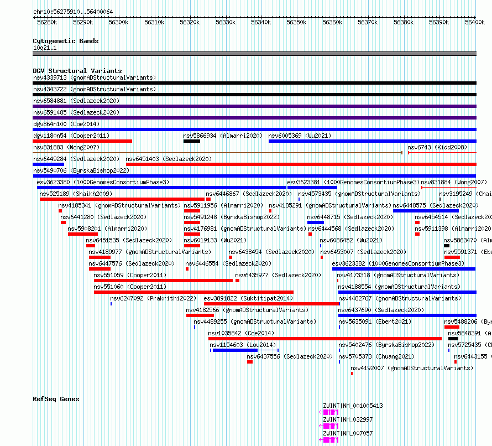Click the dgv864n100 (Coe2014) label
492x446 pixels.
66,124
